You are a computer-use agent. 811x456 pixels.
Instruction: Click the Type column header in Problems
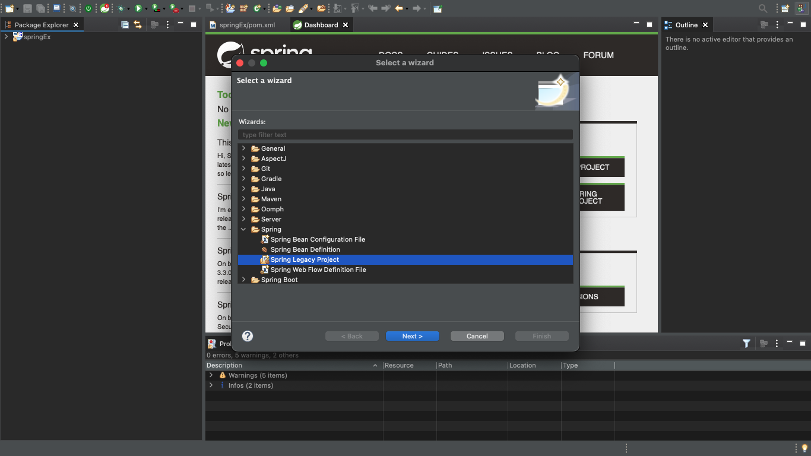(x=588, y=365)
